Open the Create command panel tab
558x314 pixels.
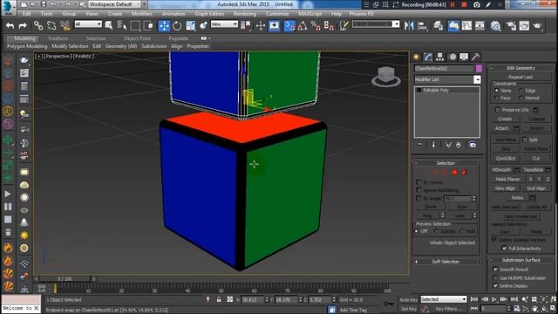(417, 57)
